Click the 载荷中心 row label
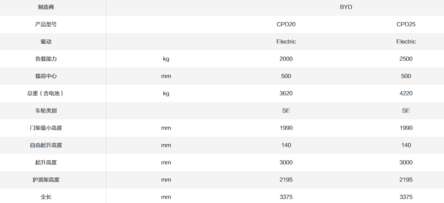The height and width of the screenshot is (203, 444). (x=46, y=76)
